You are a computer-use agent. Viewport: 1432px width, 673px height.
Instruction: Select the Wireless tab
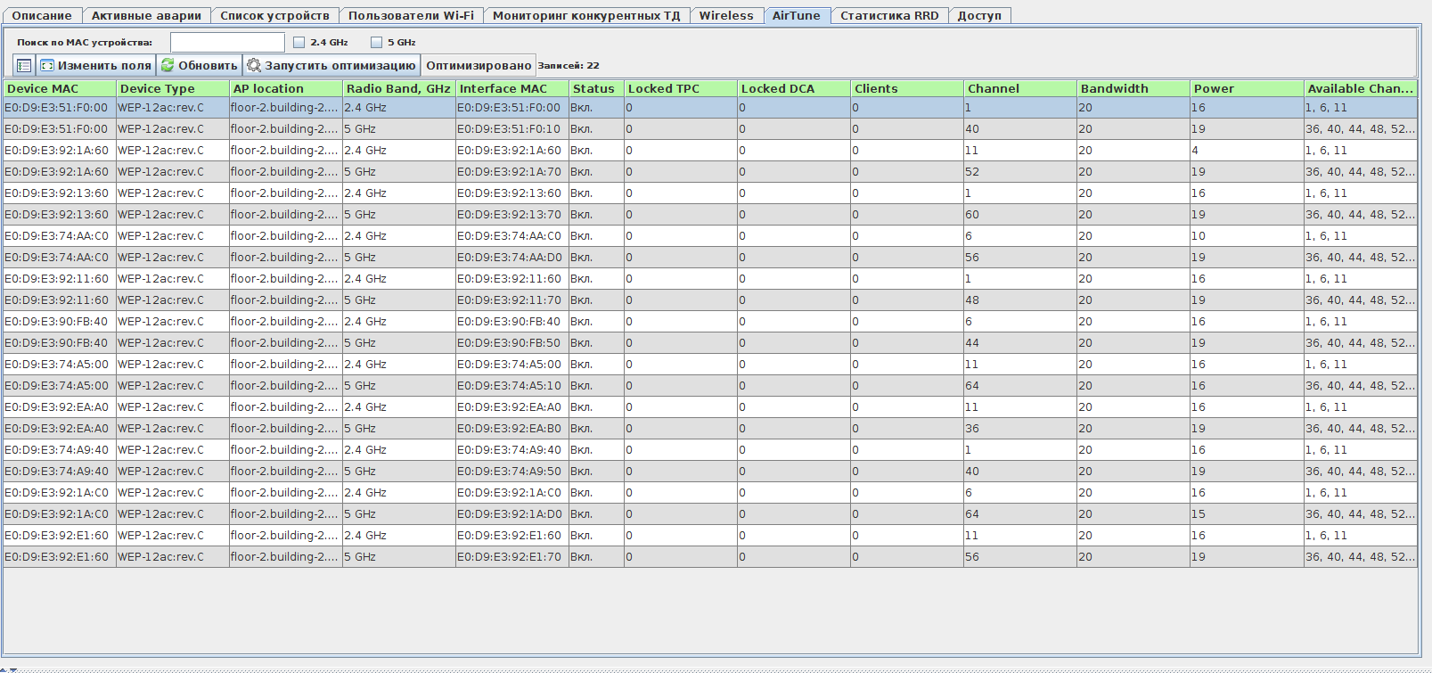tap(726, 15)
